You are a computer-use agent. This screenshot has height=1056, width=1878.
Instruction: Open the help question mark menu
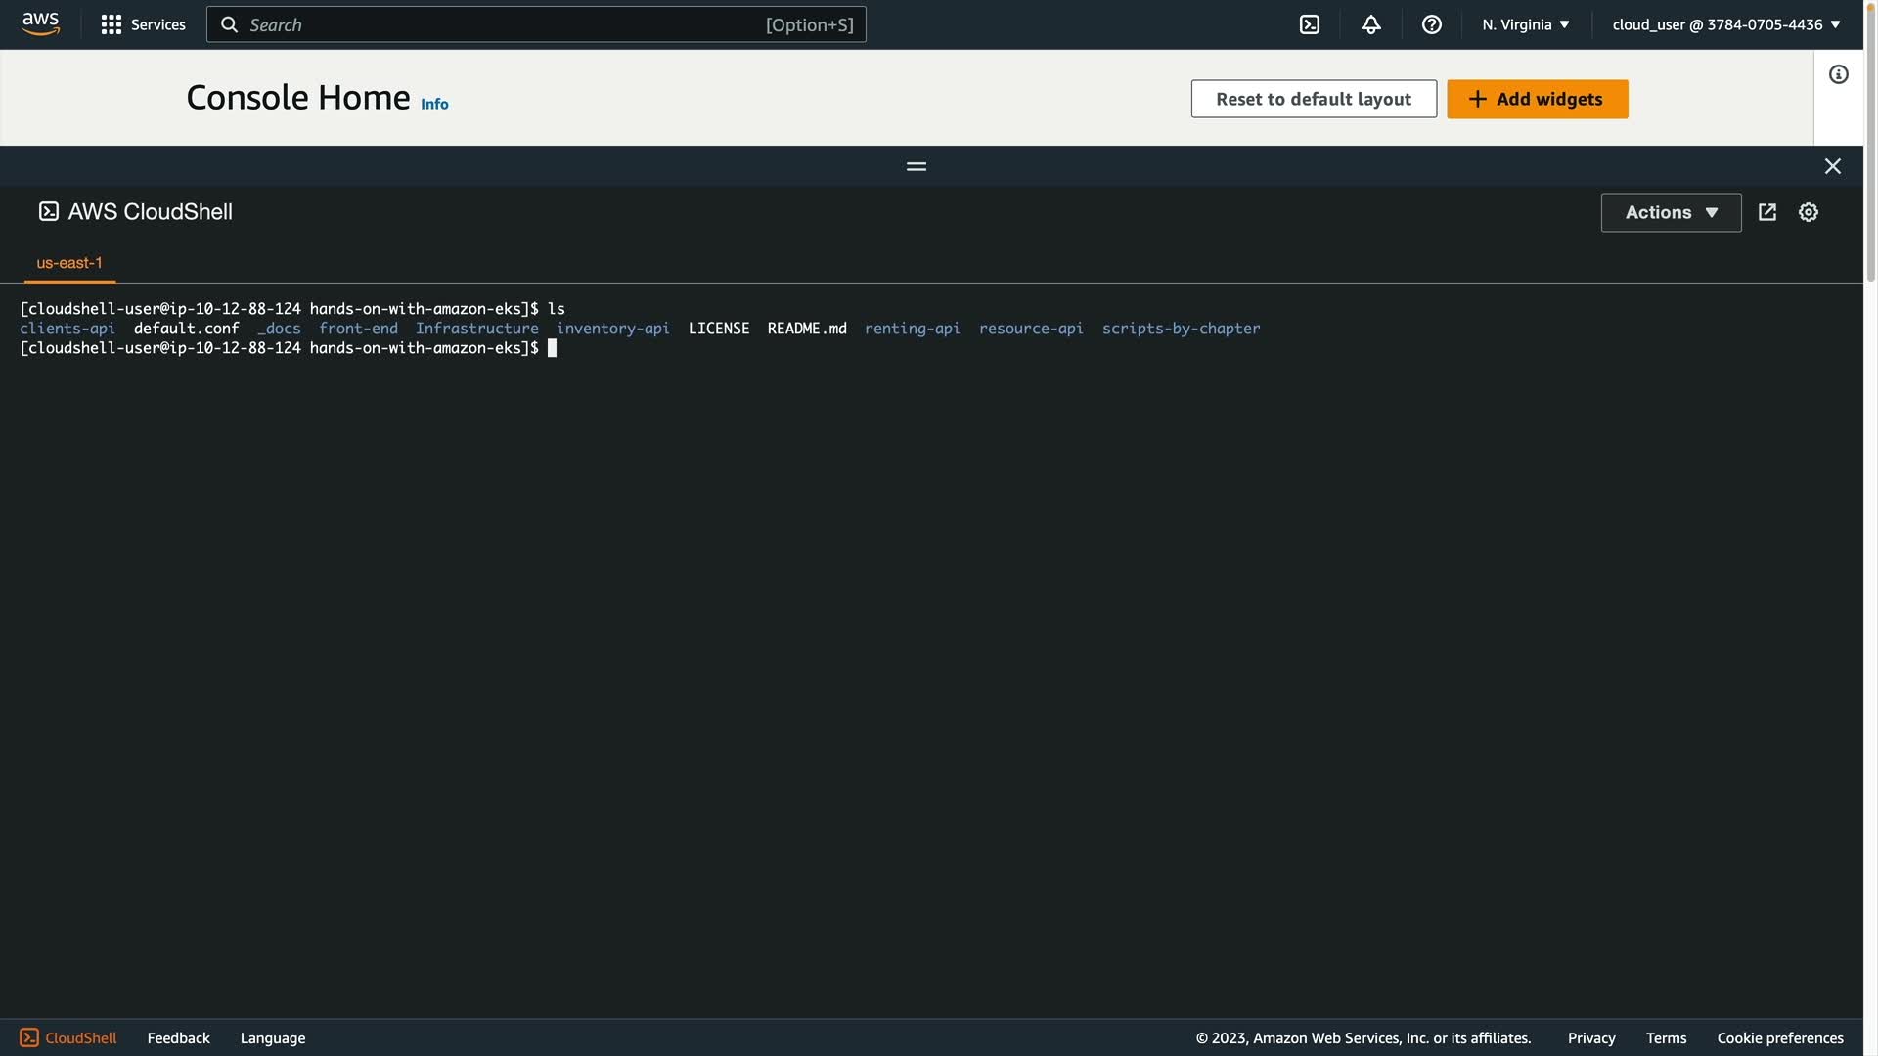pyautogui.click(x=1431, y=24)
